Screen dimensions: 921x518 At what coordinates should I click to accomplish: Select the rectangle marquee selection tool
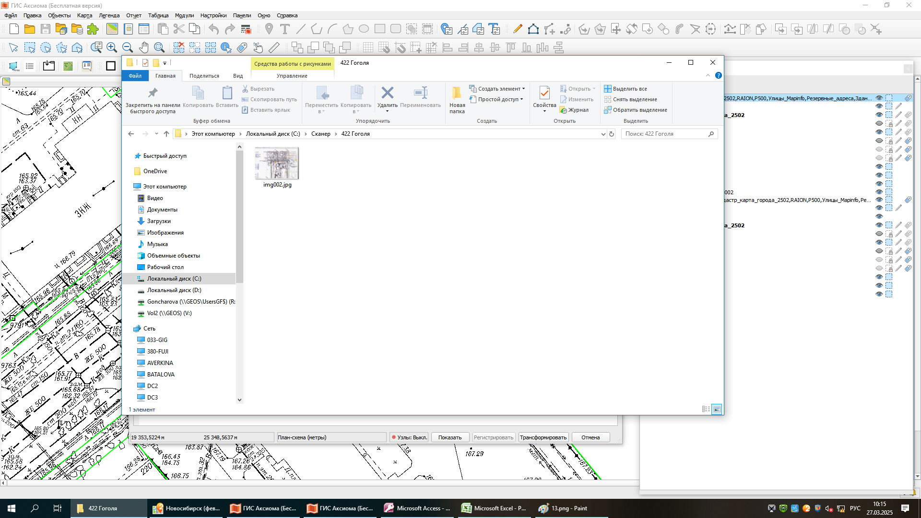[x=30, y=47]
